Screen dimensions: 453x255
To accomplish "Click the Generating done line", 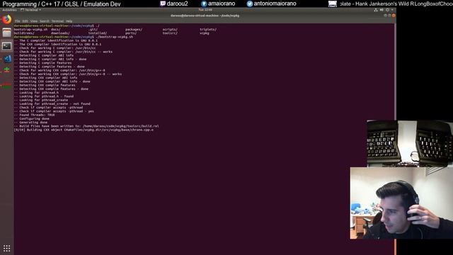I will click(x=30, y=123).
